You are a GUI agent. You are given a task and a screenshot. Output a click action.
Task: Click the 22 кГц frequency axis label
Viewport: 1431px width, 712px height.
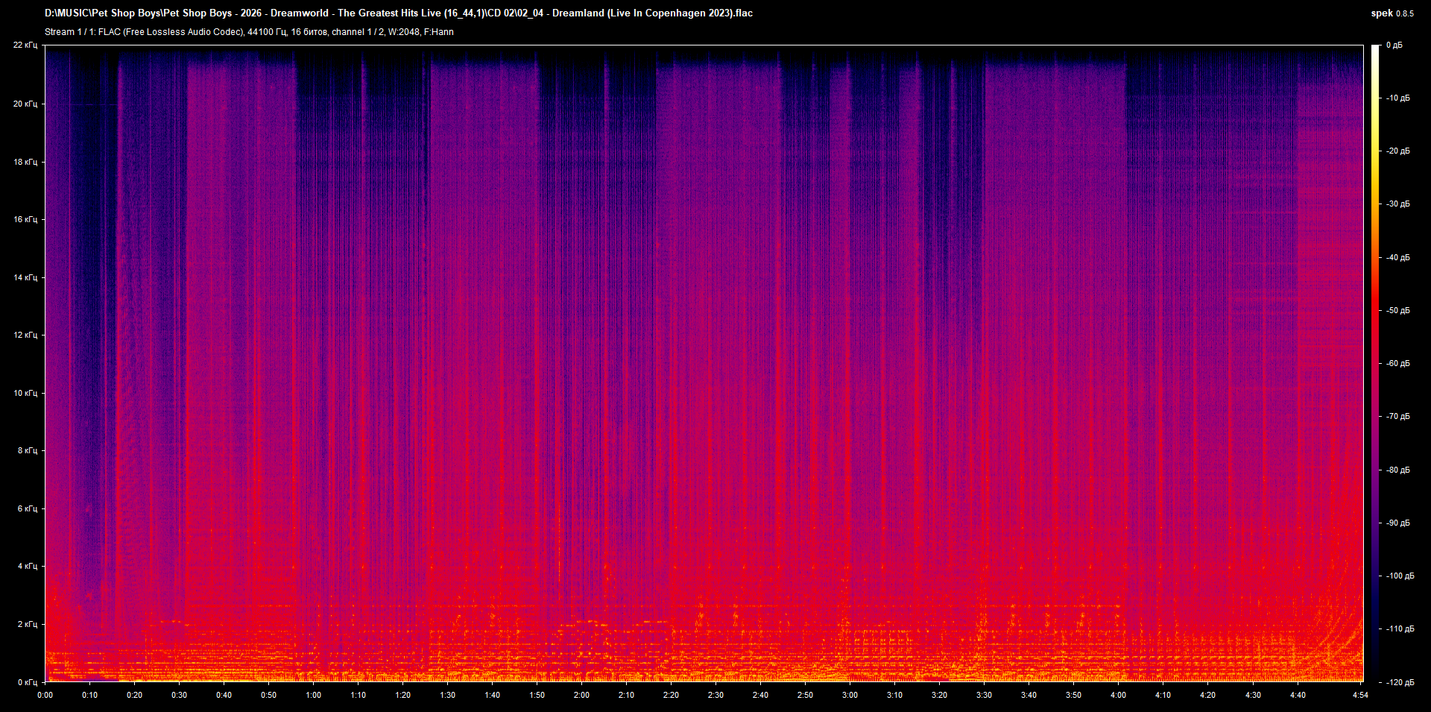27,45
